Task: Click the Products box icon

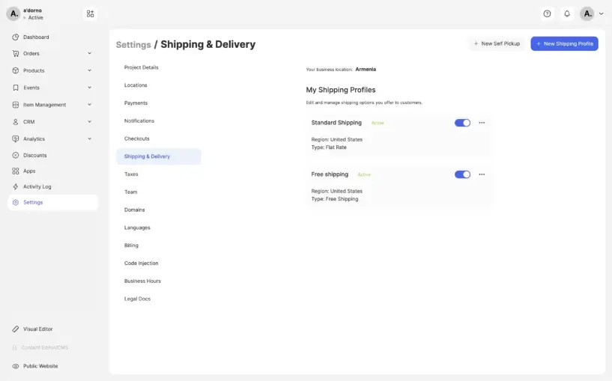Action: tap(15, 70)
